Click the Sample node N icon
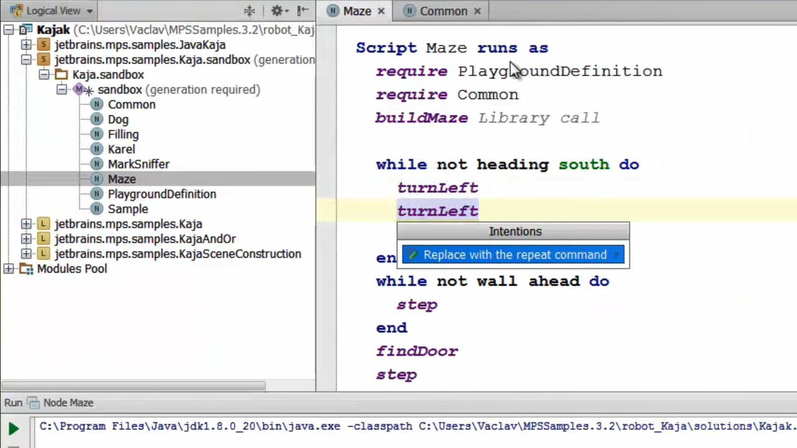The width and height of the screenshot is (797, 448). click(x=97, y=209)
